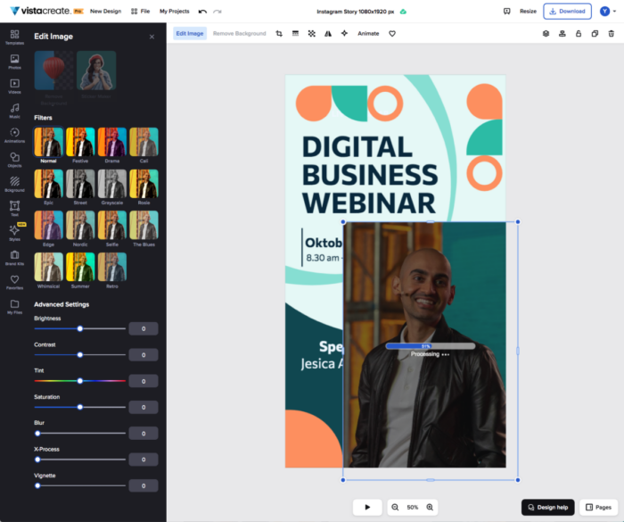The width and height of the screenshot is (624, 522).
Task: Open the Design help button
Action: (547, 507)
